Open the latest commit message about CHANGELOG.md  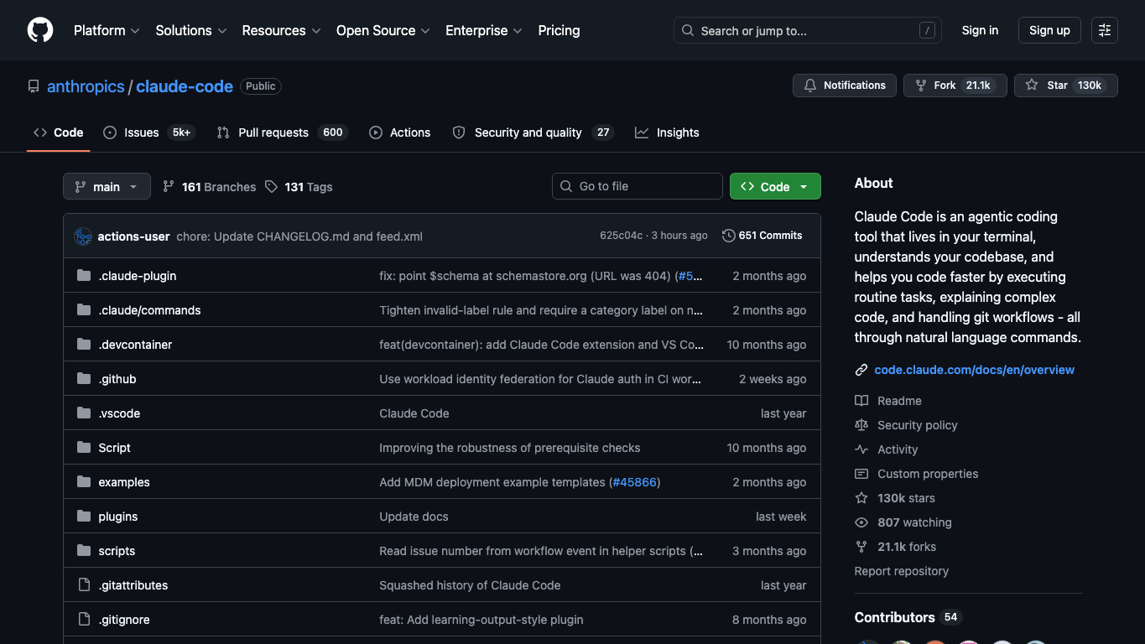(x=299, y=236)
